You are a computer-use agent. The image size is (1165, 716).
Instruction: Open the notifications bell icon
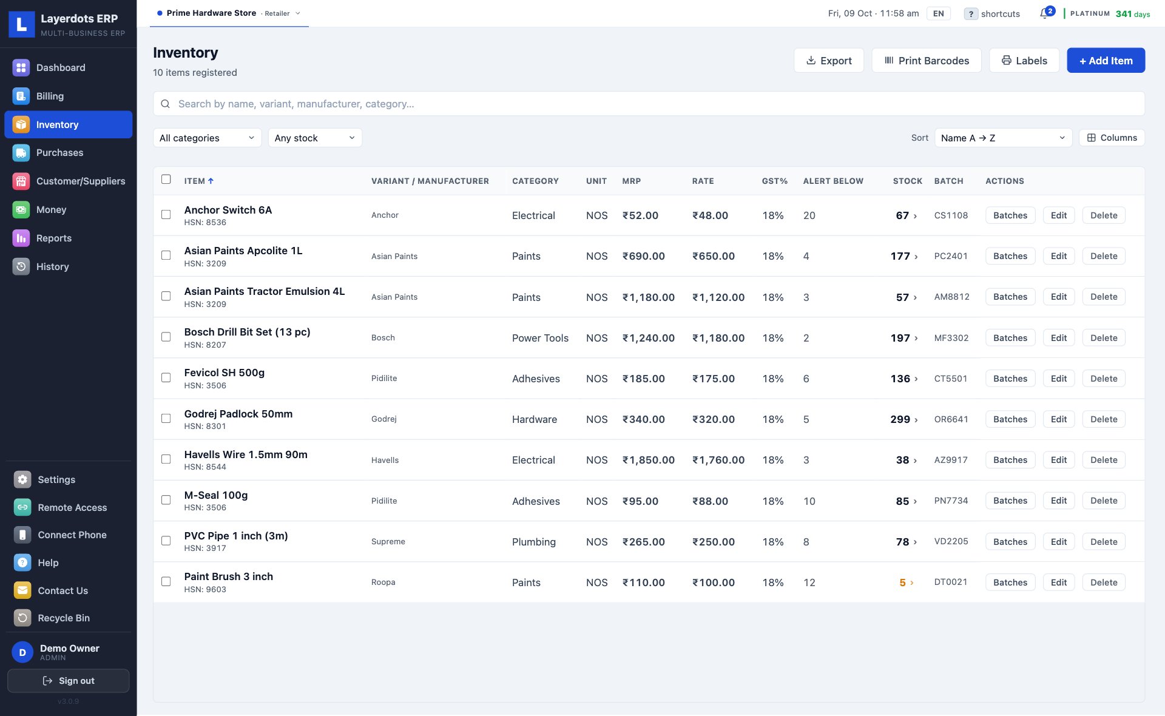click(x=1045, y=13)
